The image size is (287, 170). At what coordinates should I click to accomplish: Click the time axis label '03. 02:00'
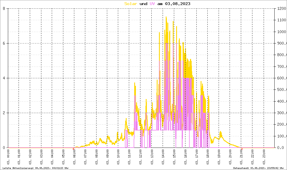pyautogui.click(x=30, y=157)
